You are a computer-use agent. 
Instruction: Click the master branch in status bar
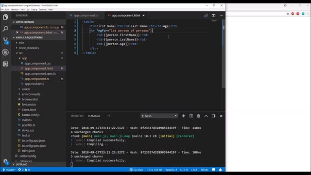click(9, 170)
